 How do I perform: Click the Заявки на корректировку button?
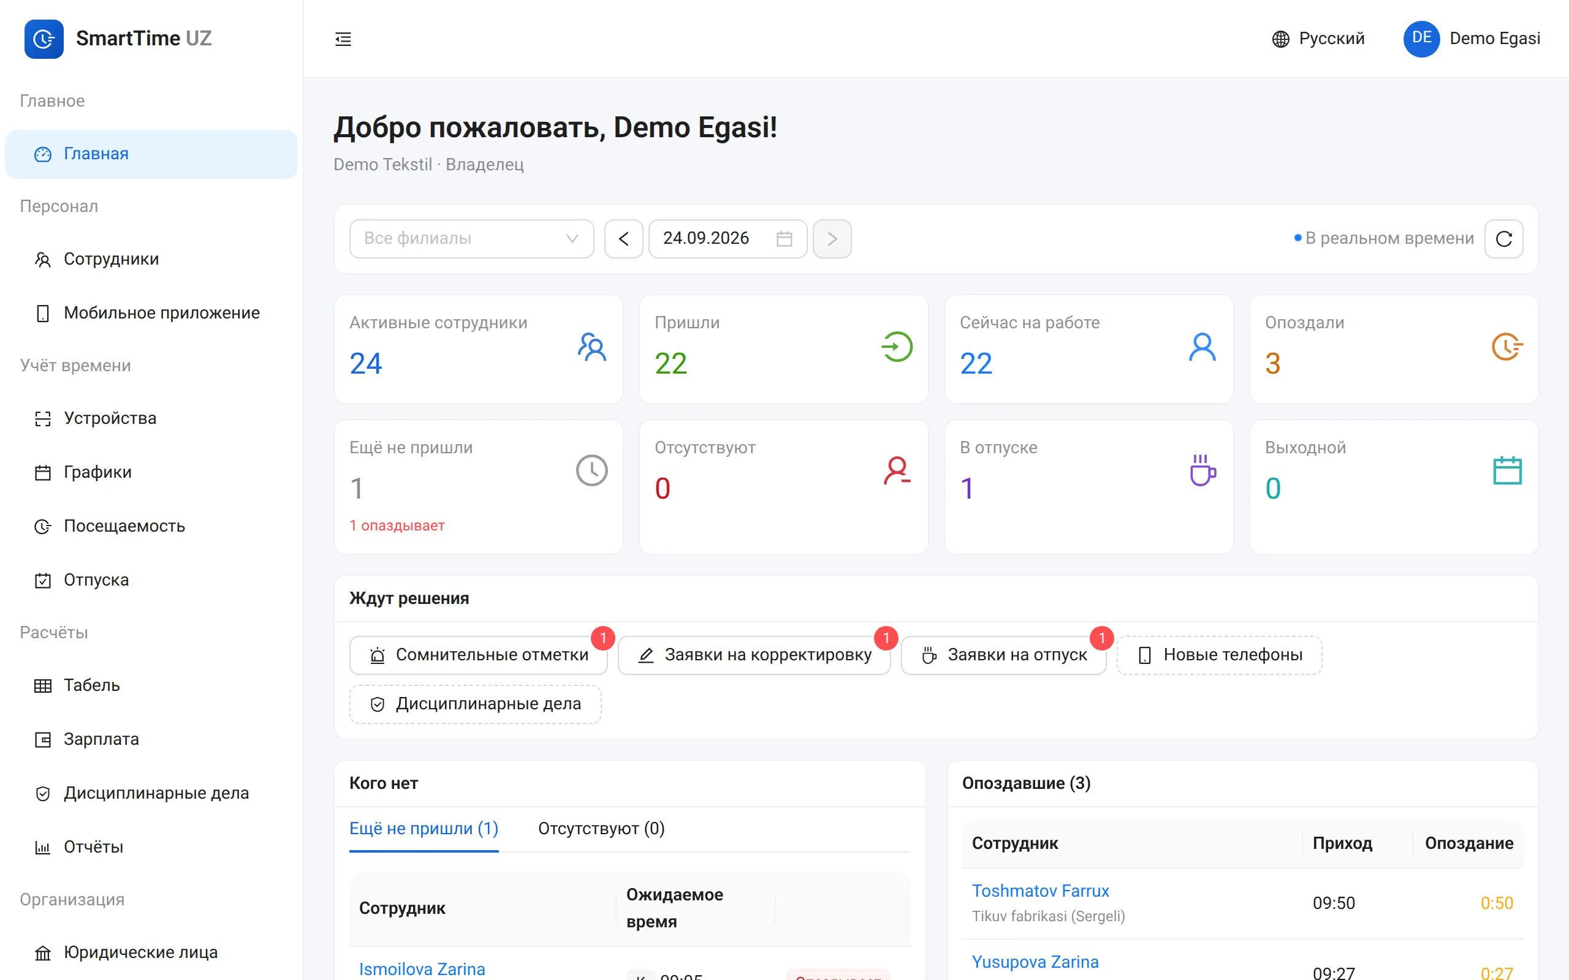click(x=754, y=655)
